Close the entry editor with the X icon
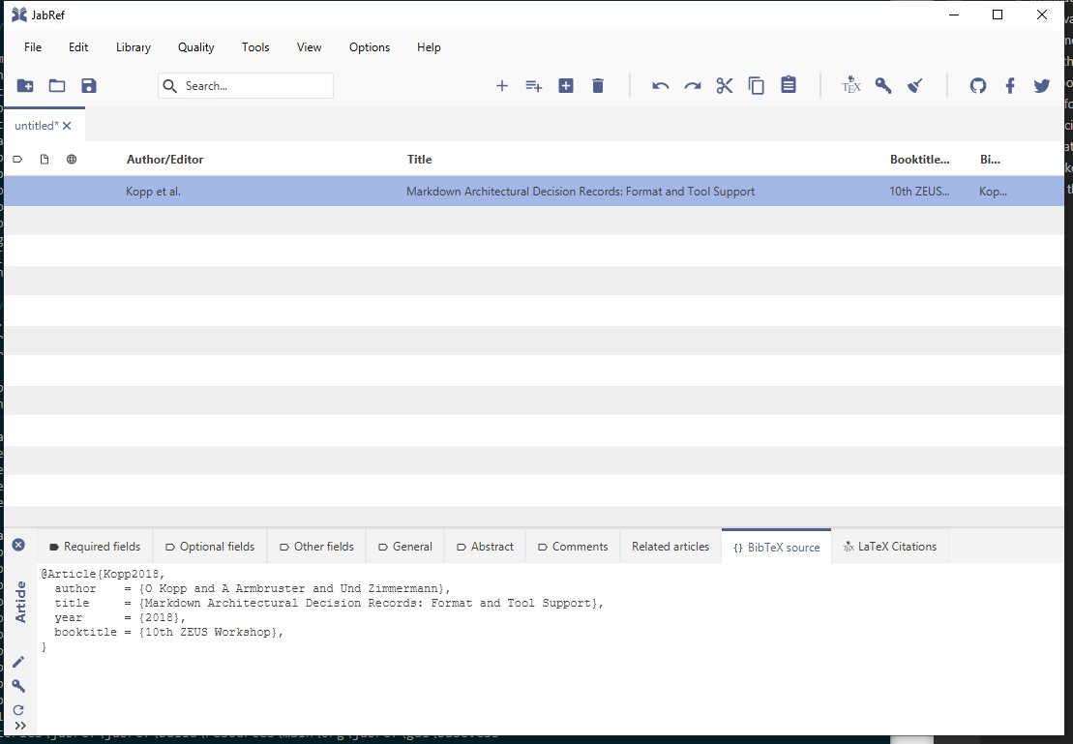Viewport: 1073px width, 744px height. coord(17,545)
